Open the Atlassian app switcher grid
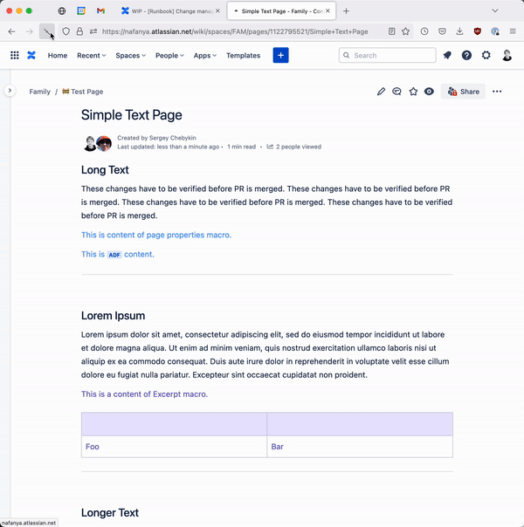 [15, 55]
